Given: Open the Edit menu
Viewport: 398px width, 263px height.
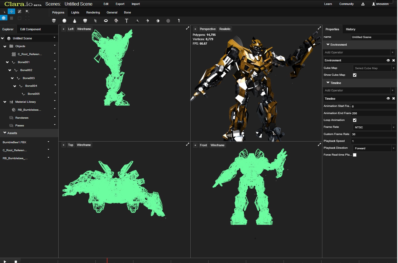Looking at the screenshot, I should pos(106,4).
